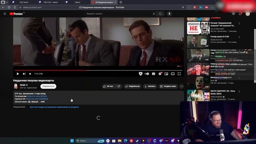Switch to theater mode
256x144 pixels.
point(172,74)
